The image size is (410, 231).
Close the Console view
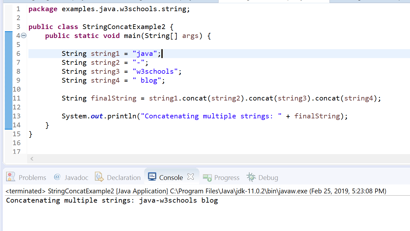click(191, 176)
